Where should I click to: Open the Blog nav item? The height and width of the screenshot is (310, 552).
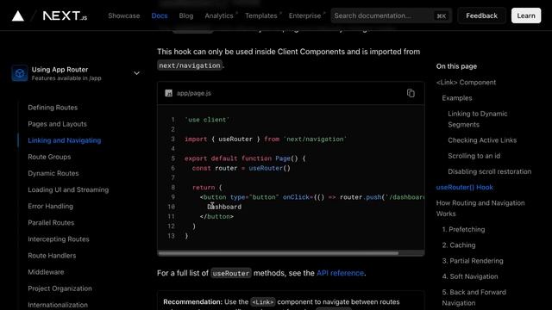coord(186,15)
